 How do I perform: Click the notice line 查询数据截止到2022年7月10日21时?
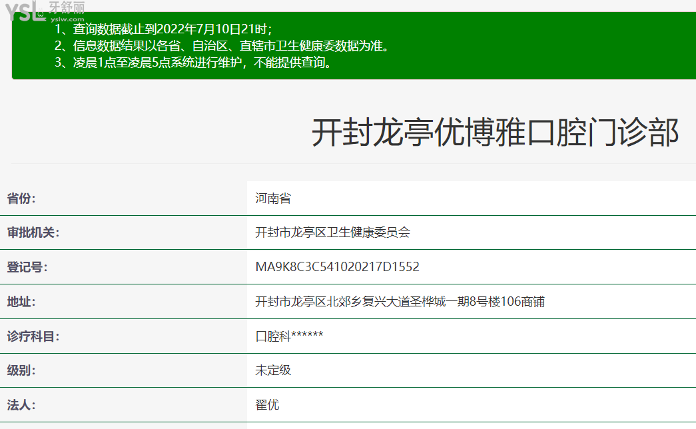[163, 29]
